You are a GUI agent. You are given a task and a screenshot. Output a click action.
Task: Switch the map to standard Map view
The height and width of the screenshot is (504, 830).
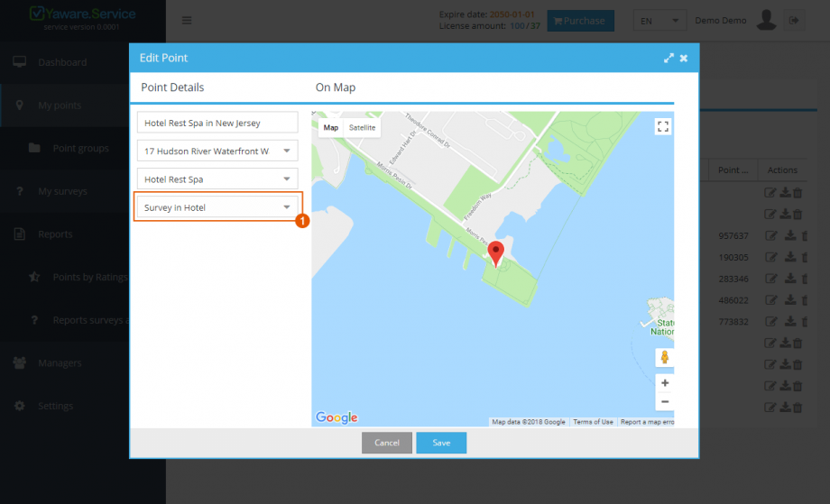tap(331, 127)
